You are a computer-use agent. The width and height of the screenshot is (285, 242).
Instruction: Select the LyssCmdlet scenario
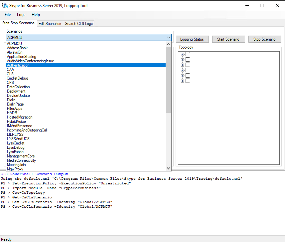click(x=86, y=143)
